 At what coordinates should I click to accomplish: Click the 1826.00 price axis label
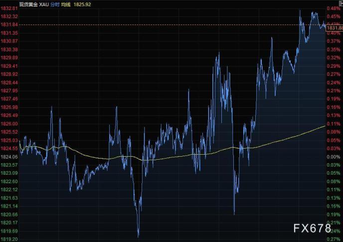(8, 124)
